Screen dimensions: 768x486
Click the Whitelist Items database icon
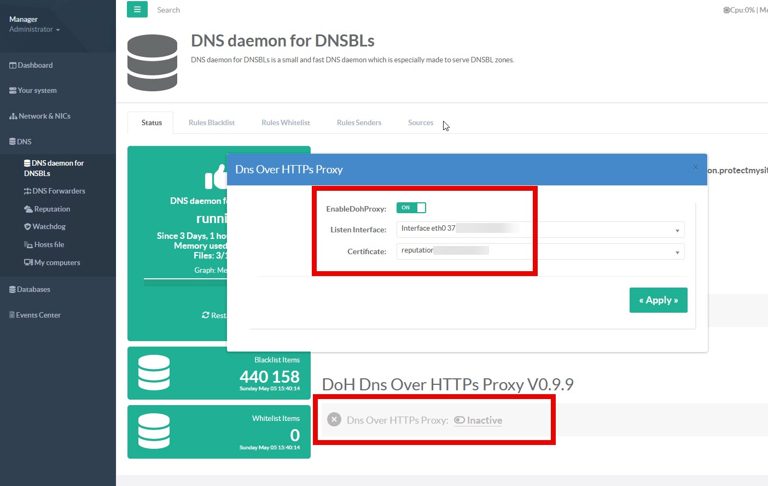(x=154, y=431)
